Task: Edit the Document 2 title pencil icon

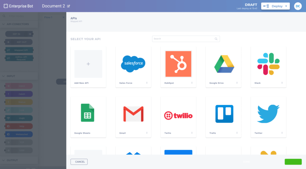Action: tap(69, 6)
